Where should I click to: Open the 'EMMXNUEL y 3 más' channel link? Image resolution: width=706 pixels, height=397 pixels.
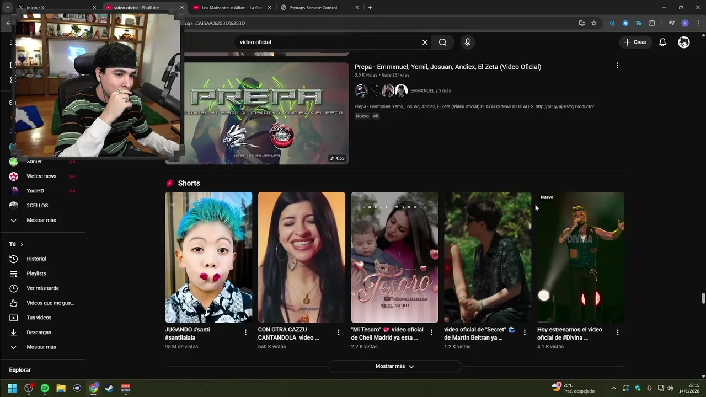point(430,91)
